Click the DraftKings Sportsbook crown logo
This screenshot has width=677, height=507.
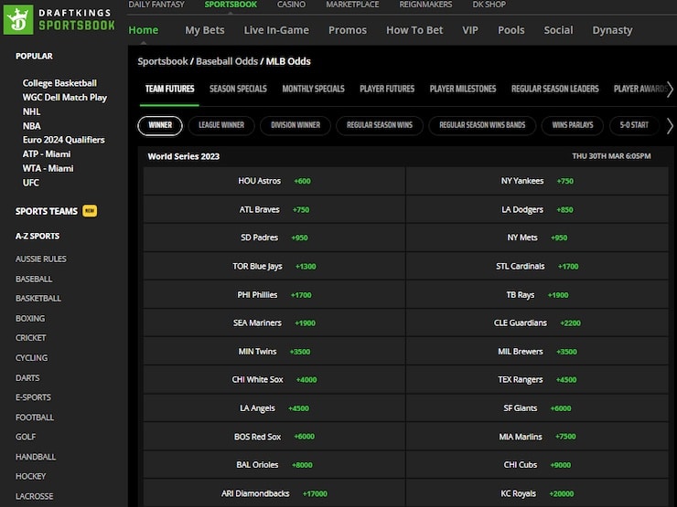pyautogui.click(x=18, y=19)
